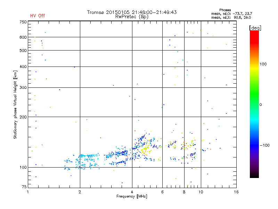Click the '600' height axis tick label

[23, 37]
